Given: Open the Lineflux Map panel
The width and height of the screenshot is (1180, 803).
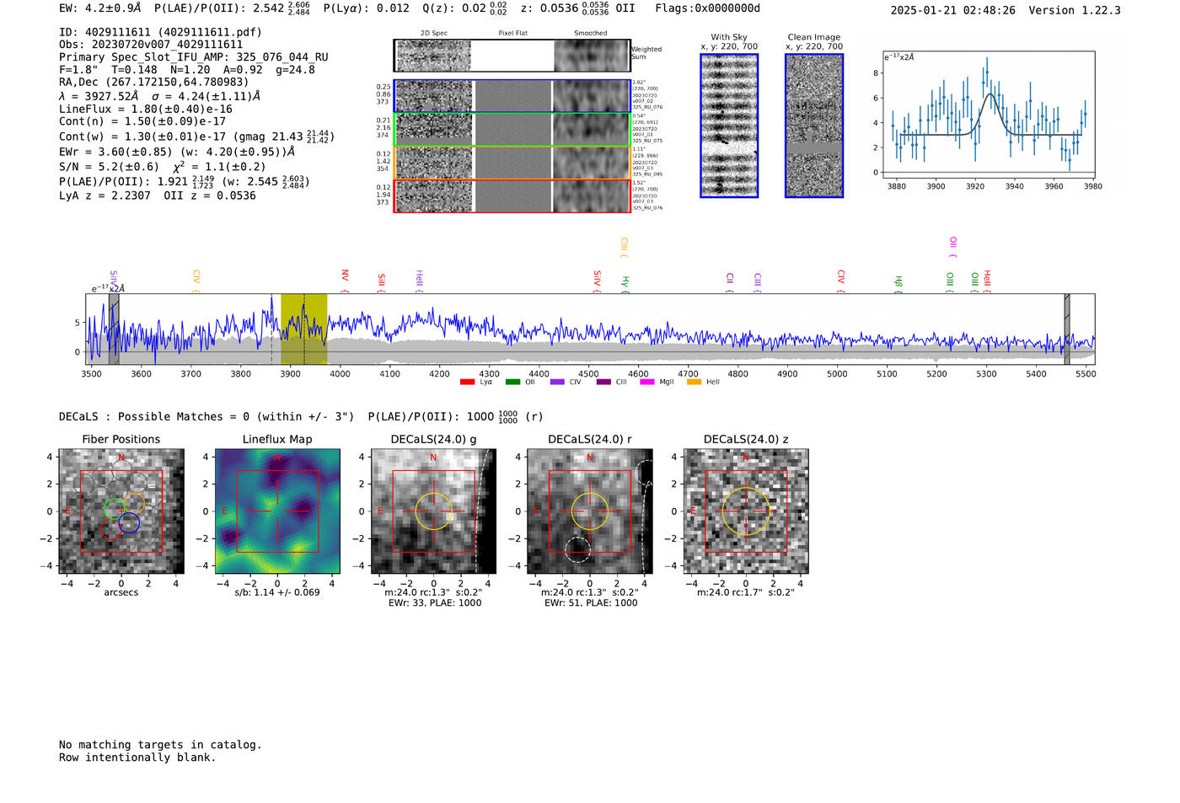Looking at the screenshot, I should coord(277,511).
